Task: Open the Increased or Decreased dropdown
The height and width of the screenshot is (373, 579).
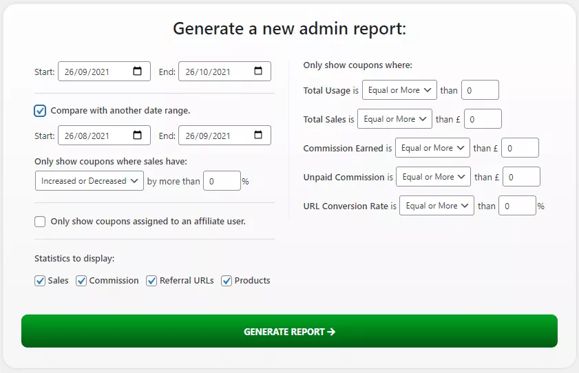Action: [90, 181]
